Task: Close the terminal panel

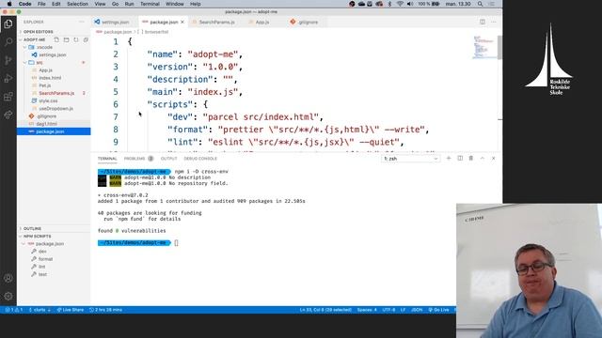Action: point(493,159)
